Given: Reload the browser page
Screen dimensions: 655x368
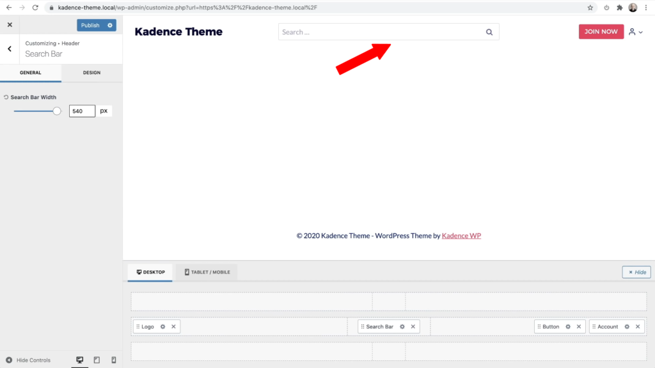Looking at the screenshot, I should coord(36,8).
